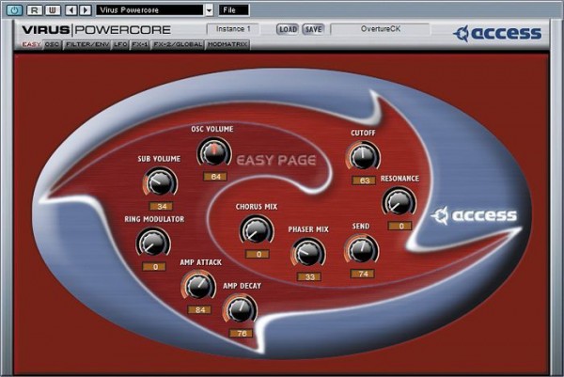Click the Instance 1 display
This screenshot has height=377, width=564.
coord(233,29)
